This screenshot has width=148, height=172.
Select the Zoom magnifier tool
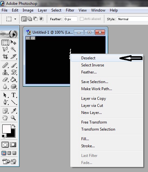pyautogui.click(x=13, y=118)
